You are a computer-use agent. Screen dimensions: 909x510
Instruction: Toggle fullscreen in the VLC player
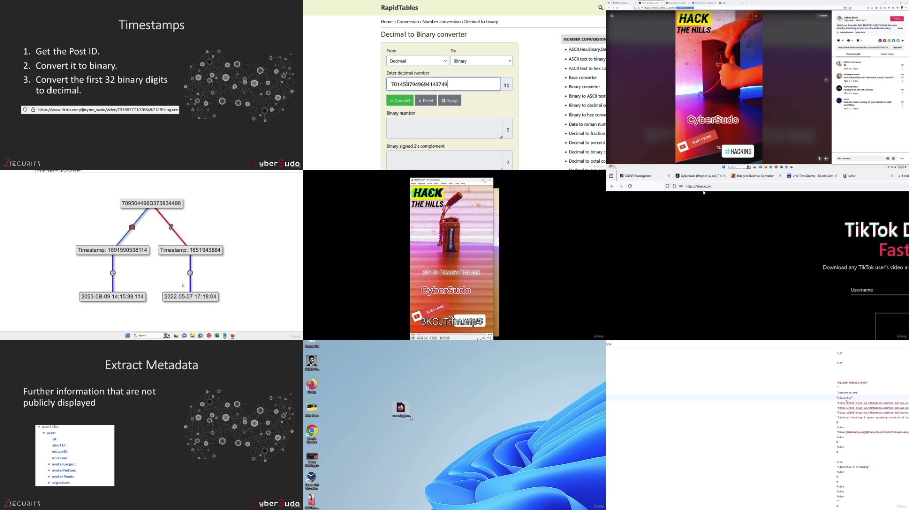click(x=431, y=338)
